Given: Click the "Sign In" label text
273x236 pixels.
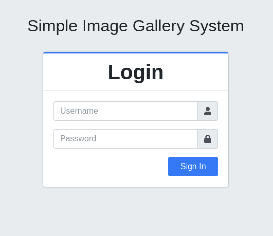Looking at the screenshot, I should click(193, 167).
